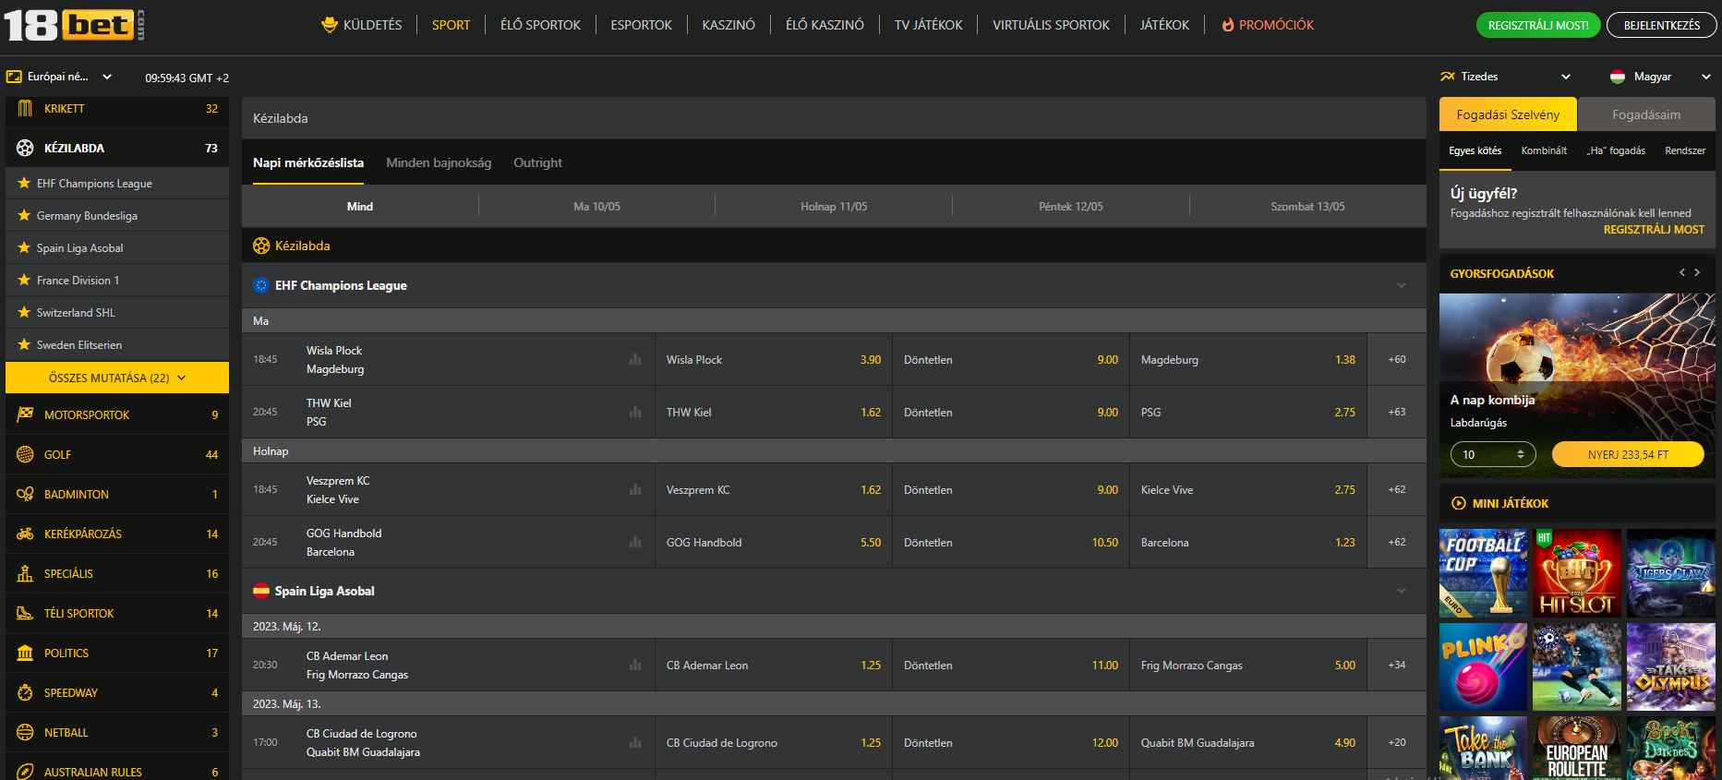Open the Tizedes odds format dropdown
This screenshot has width=1722, height=780.
[x=1505, y=77]
